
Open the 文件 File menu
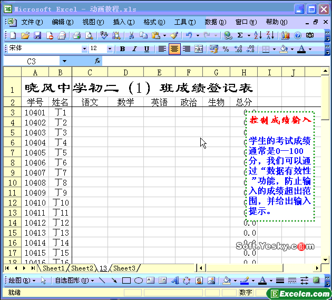tap(32, 22)
